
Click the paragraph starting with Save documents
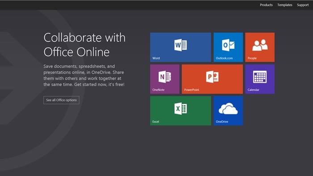tap(84, 75)
